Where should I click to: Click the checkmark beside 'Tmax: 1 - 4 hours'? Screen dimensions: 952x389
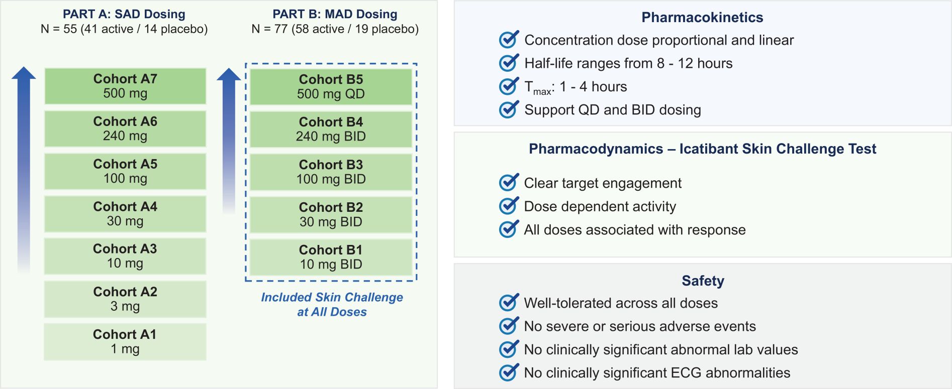(508, 86)
